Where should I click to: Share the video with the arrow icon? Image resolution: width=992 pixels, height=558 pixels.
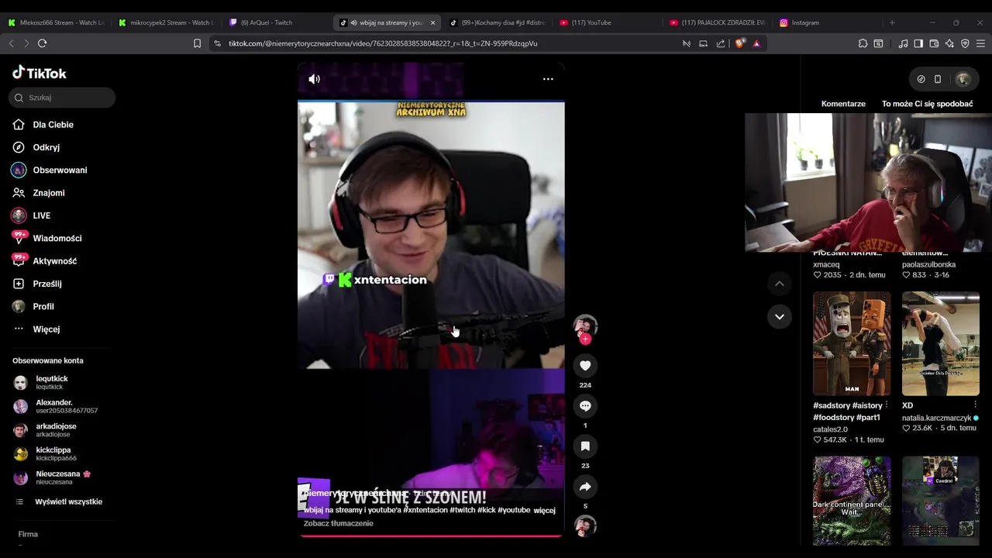point(585,487)
